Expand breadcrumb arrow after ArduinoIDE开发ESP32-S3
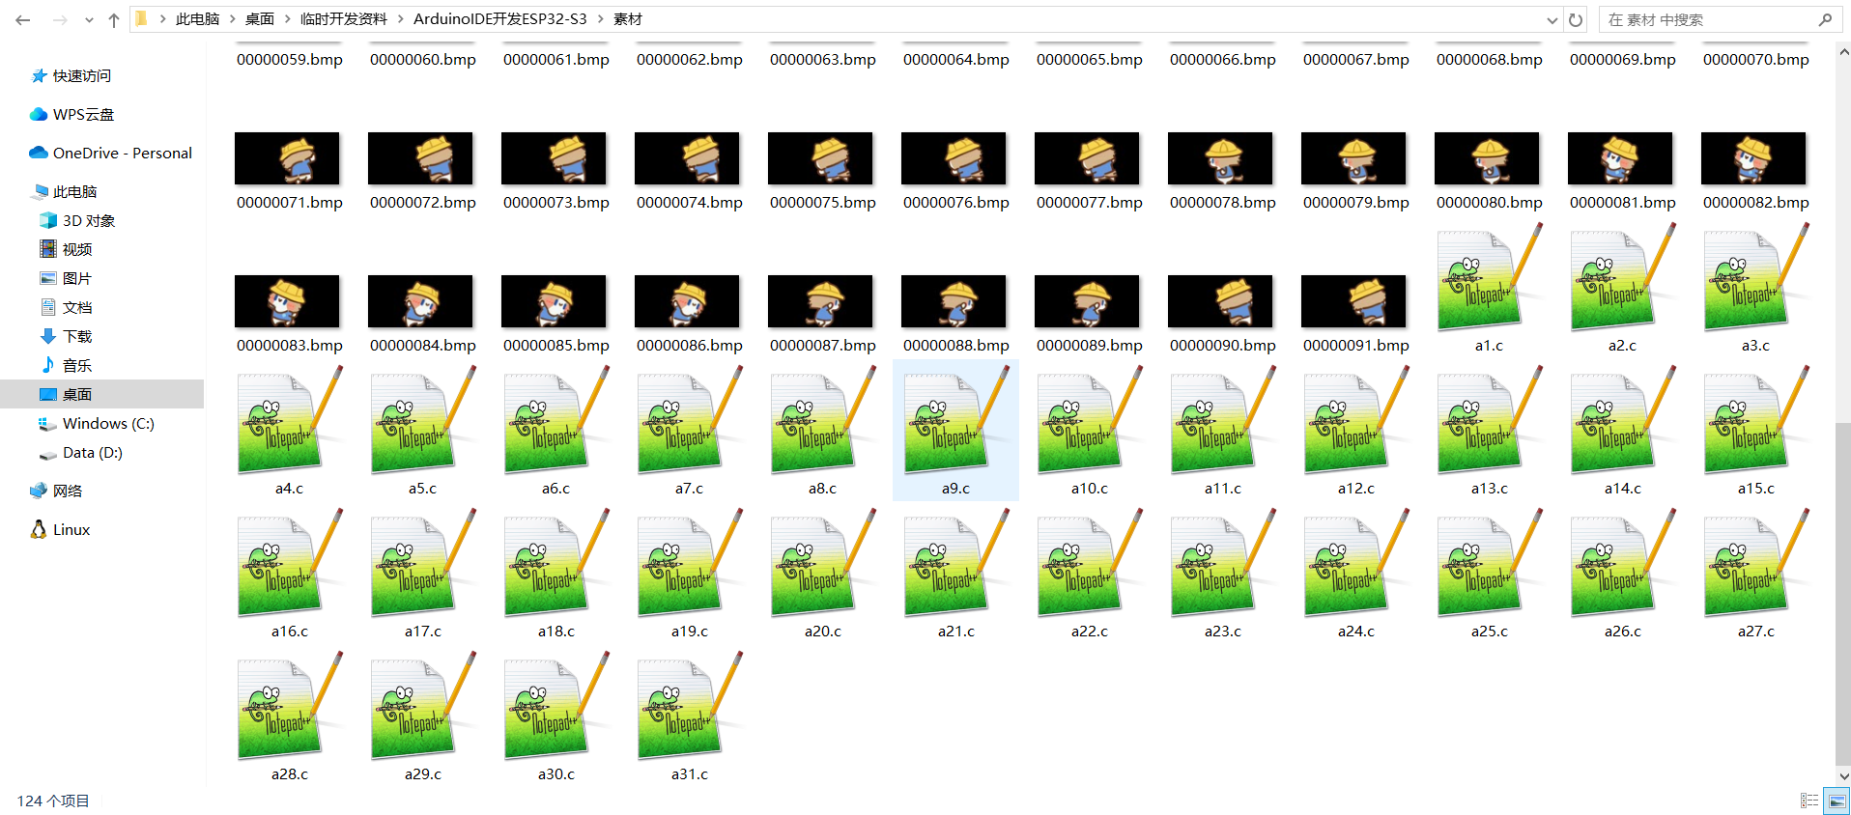Screen dimensions: 1851x815 point(601,19)
